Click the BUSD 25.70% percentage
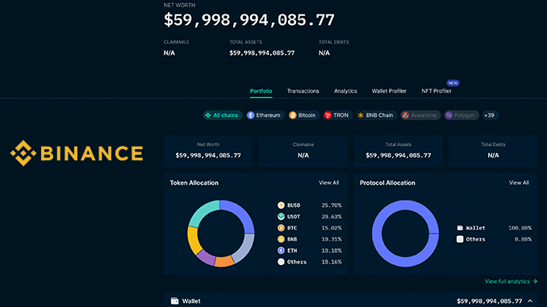The width and height of the screenshot is (547, 307). (332, 205)
